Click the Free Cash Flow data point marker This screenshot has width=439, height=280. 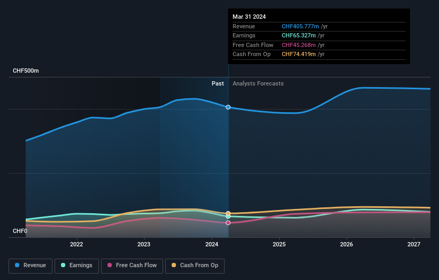(228, 223)
